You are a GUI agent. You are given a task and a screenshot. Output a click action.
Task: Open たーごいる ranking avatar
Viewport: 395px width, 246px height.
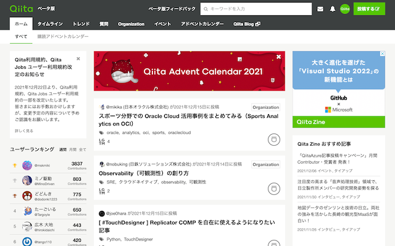point(27,212)
